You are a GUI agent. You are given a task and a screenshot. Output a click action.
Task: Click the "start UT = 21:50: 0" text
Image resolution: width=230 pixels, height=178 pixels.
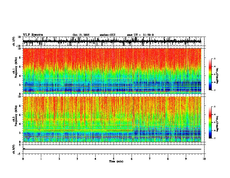click(x=140, y=35)
